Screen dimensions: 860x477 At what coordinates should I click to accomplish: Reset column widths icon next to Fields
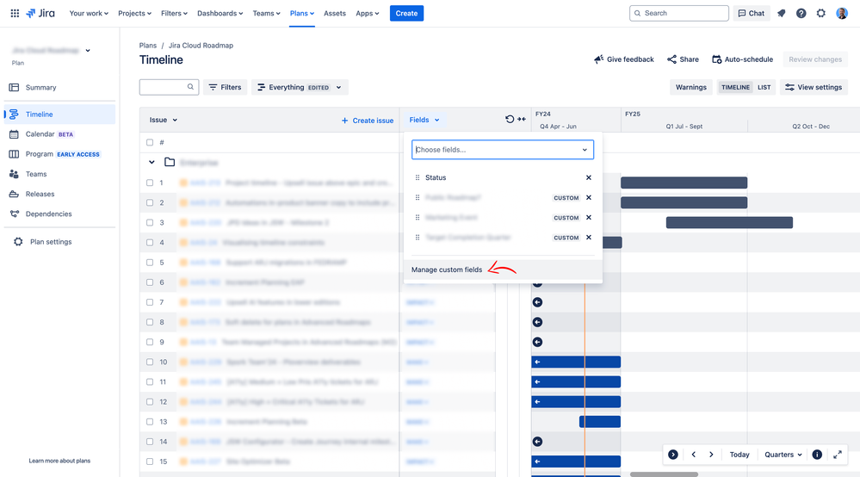click(x=510, y=119)
